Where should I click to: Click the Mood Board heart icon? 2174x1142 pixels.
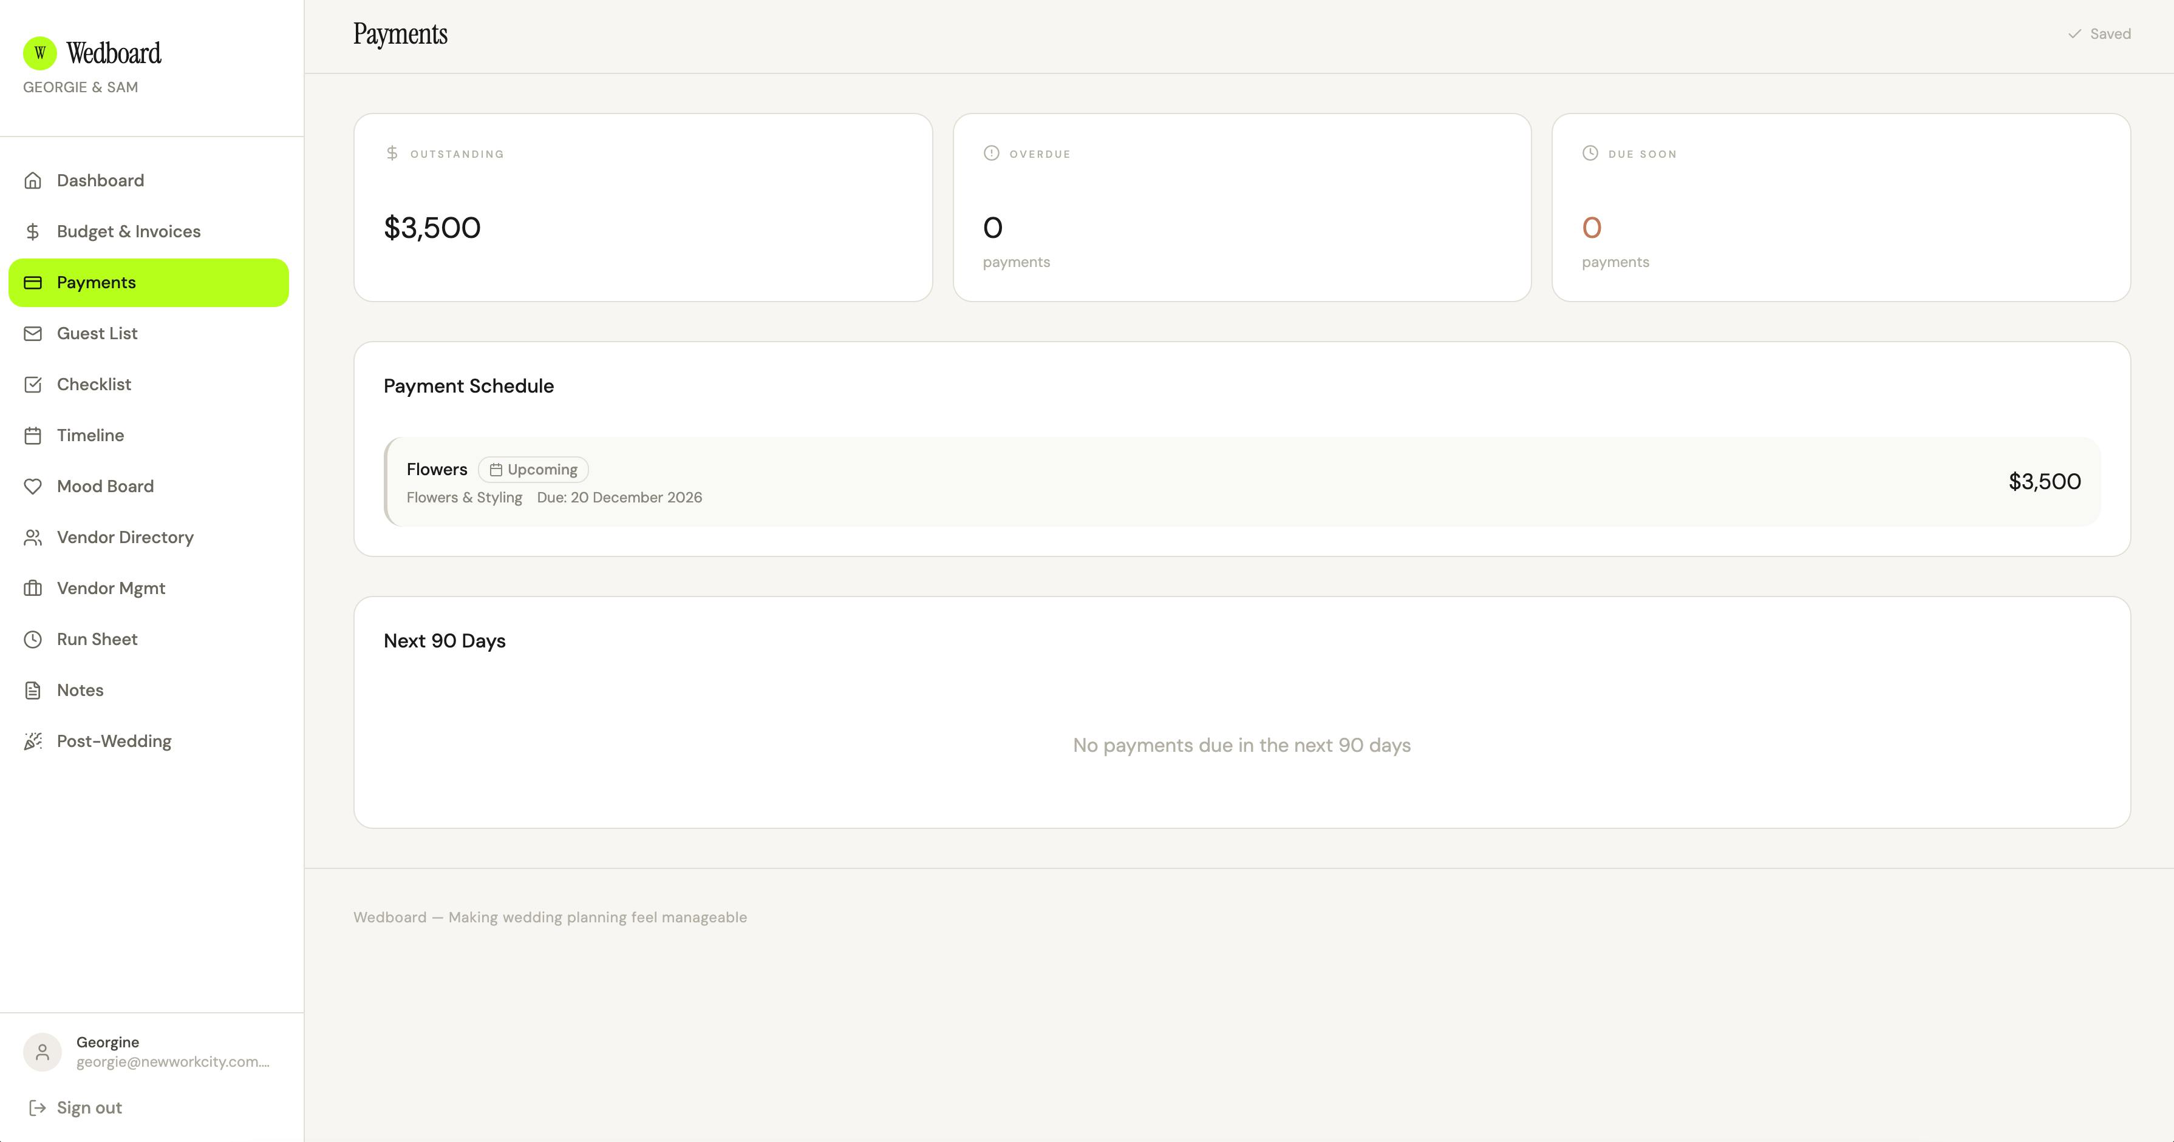click(x=33, y=487)
